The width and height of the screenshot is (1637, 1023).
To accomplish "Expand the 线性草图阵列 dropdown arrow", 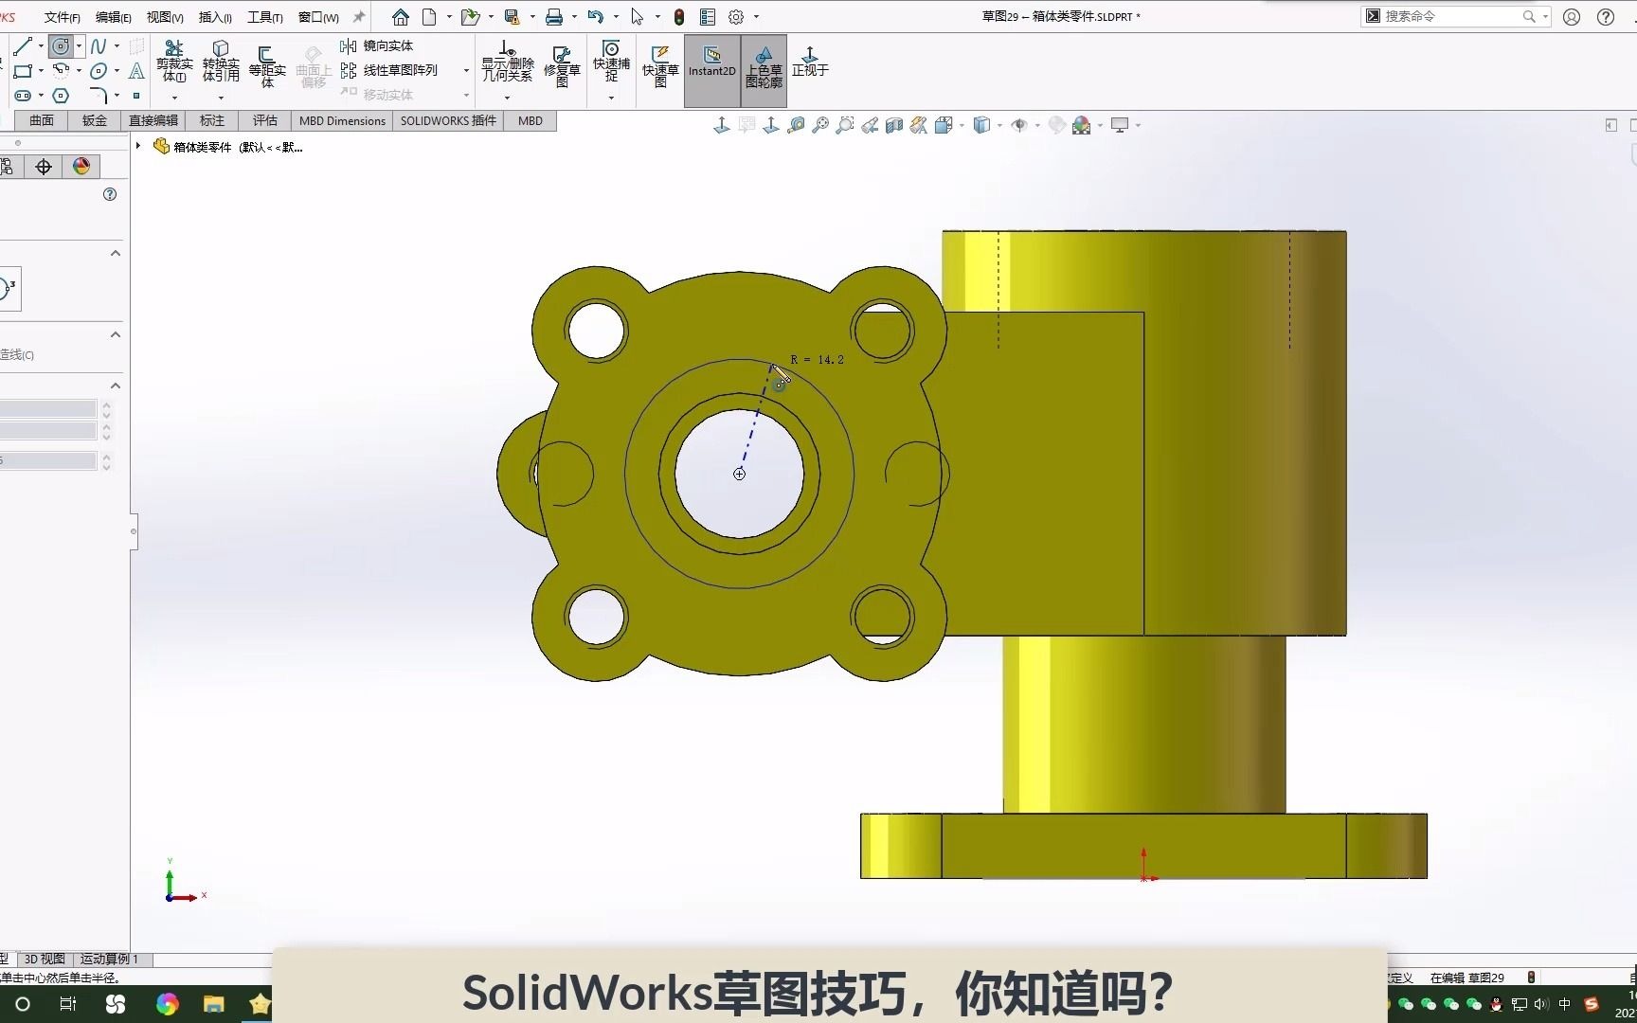I will tap(464, 70).
